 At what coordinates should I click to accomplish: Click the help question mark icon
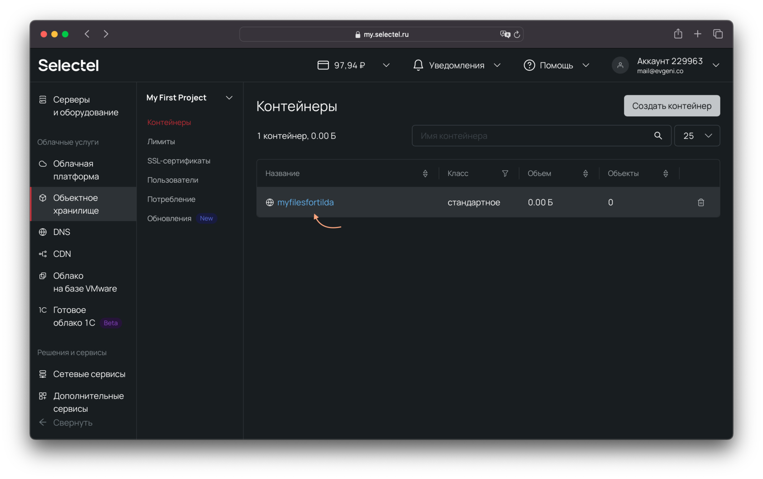tap(529, 65)
